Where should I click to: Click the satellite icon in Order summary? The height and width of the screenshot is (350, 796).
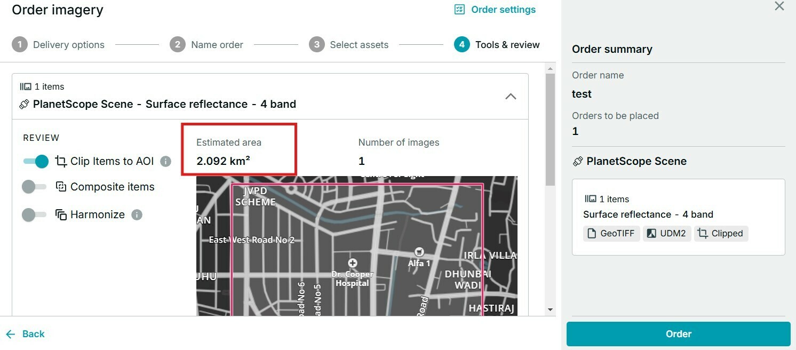(578, 161)
